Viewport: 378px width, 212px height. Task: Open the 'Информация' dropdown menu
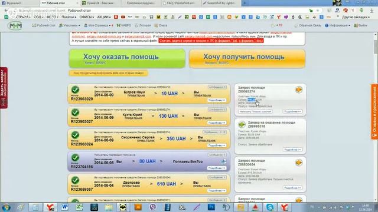(337, 25)
